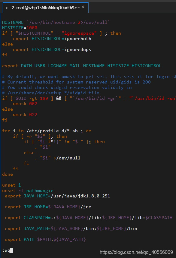Click the 'export PATH=$PATH:${JAVA_PATH}' line

pyautogui.click(x=45, y=239)
